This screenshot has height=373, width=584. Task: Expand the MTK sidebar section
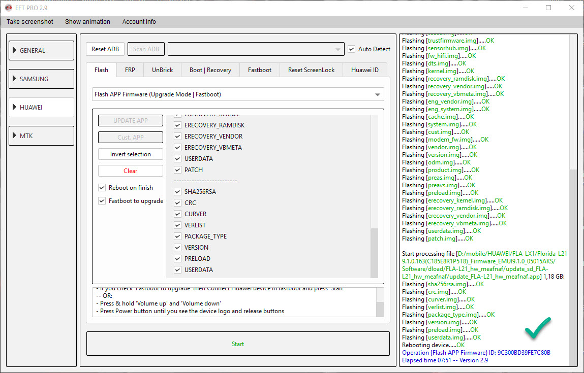[x=41, y=135]
